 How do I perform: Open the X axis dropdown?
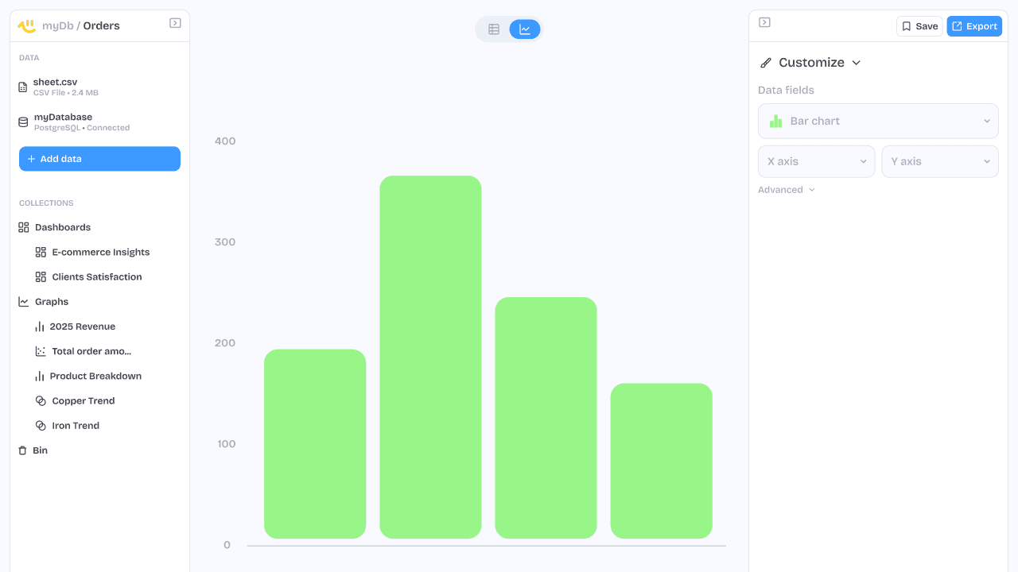tap(816, 161)
